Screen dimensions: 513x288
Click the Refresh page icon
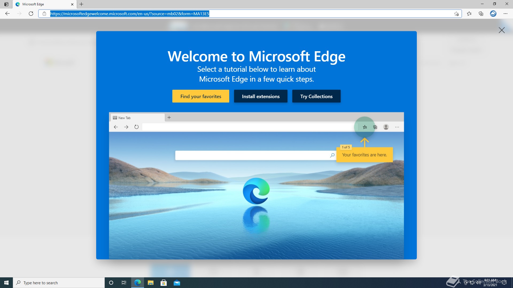pyautogui.click(x=31, y=14)
